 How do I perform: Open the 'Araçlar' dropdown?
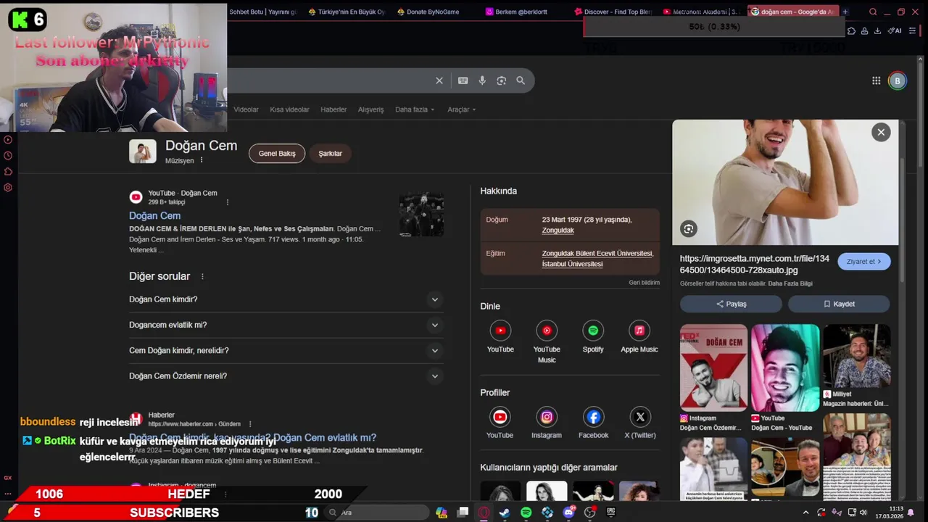pos(462,109)
